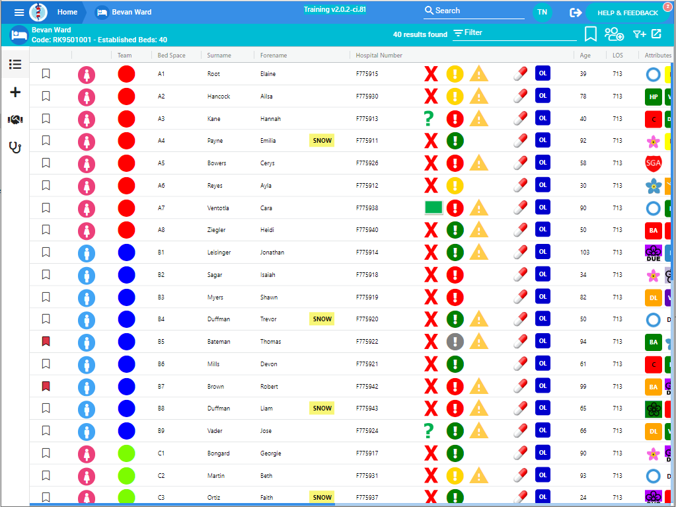The image size is (676, 507).
Task: Open the handshake handover sidebar icon
Action: point(15,120)
